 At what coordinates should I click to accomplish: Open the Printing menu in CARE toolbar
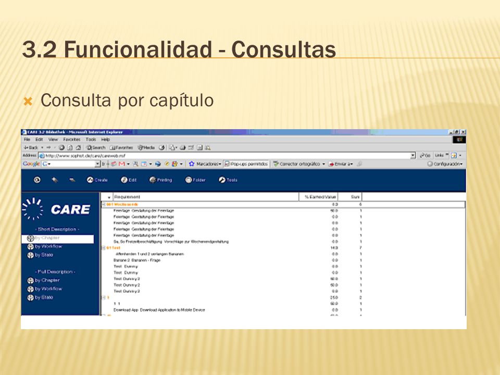pyautogui.click(x=161, y=180)
